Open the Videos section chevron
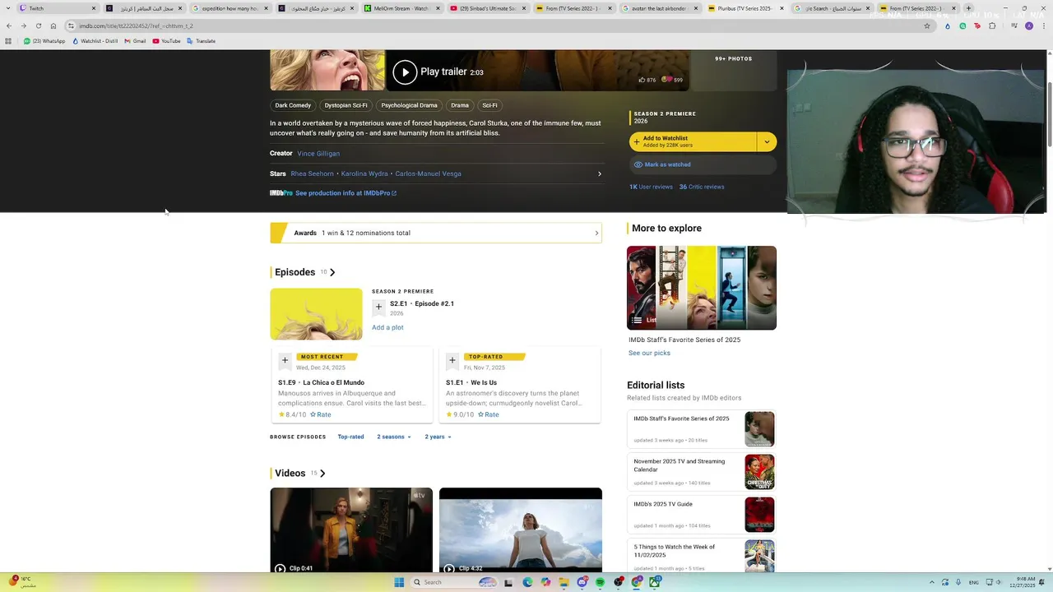Image resolution: width=1053 pixels, height=592 pixels. 322,474
